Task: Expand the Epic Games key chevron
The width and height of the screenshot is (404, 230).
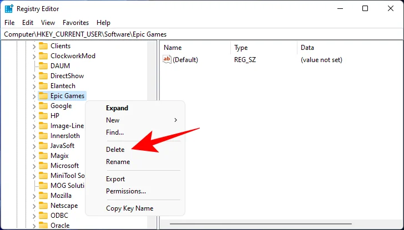Action: coord(34,96)
